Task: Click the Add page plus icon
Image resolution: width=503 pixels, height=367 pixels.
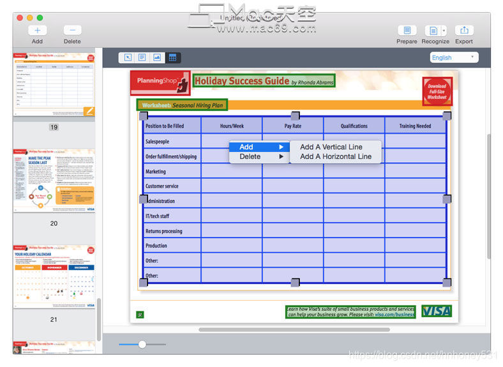Action: click(x=37, y=31)
